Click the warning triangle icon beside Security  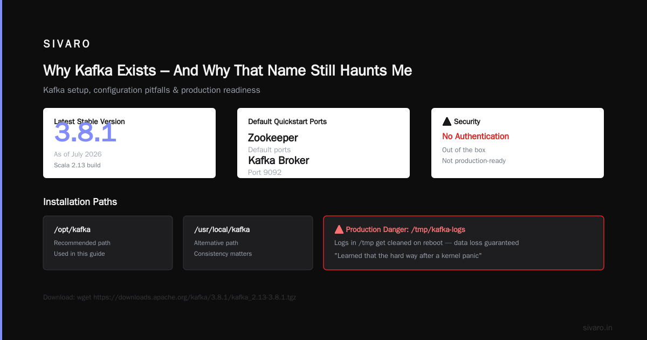446,121
